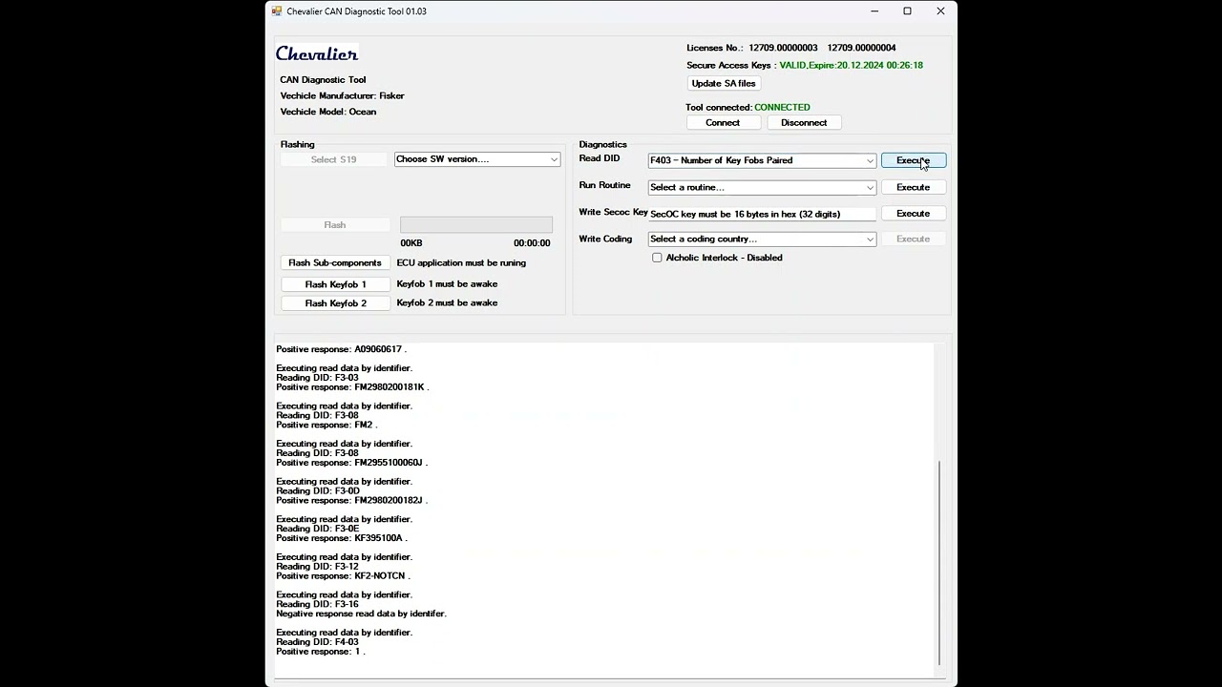
Task: Click the Connect button
Action: [723, 122]
